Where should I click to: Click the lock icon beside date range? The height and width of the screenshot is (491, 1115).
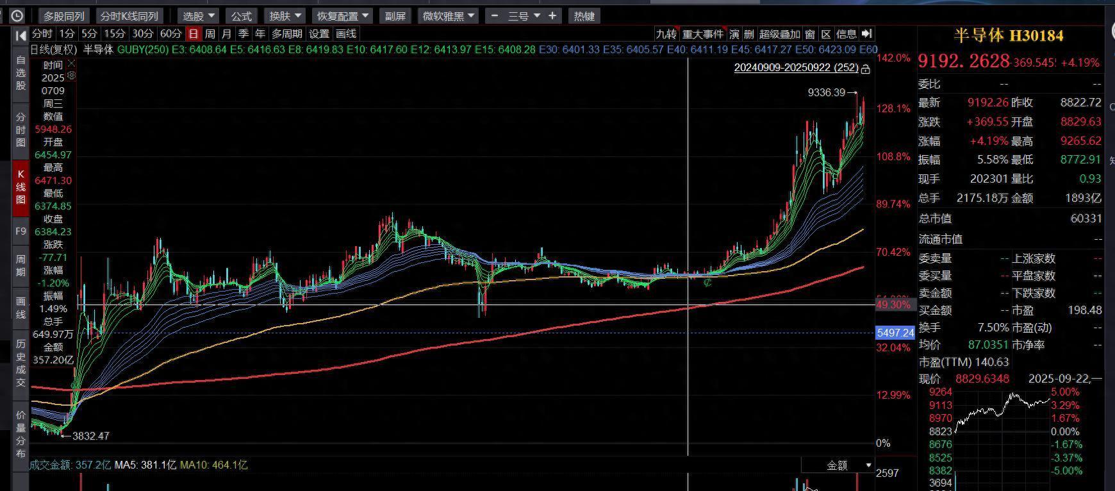coord(866,69)
